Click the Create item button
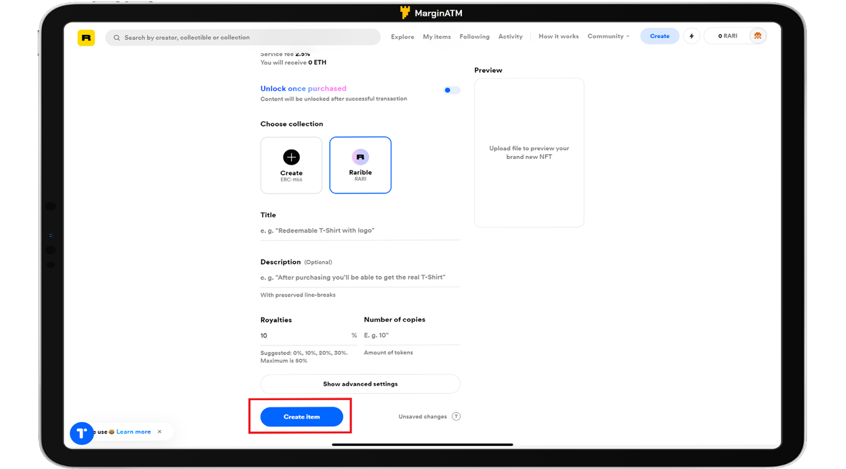The width and height of the screenshot is (846, 469). pos(302,417)
